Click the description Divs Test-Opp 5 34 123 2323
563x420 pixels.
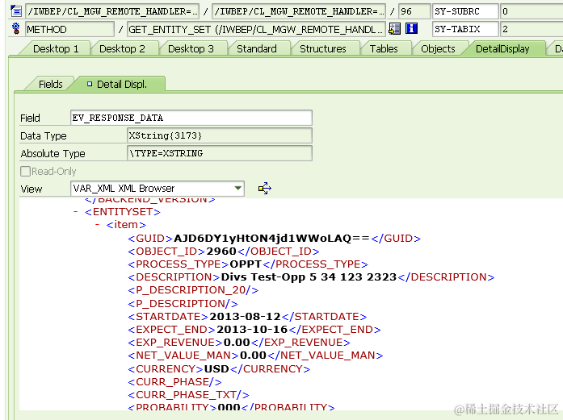[x=309, y=277]
